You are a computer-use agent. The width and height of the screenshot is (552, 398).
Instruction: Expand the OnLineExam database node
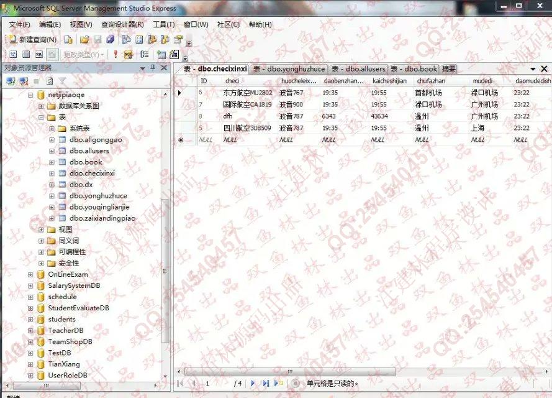point(30,275)
